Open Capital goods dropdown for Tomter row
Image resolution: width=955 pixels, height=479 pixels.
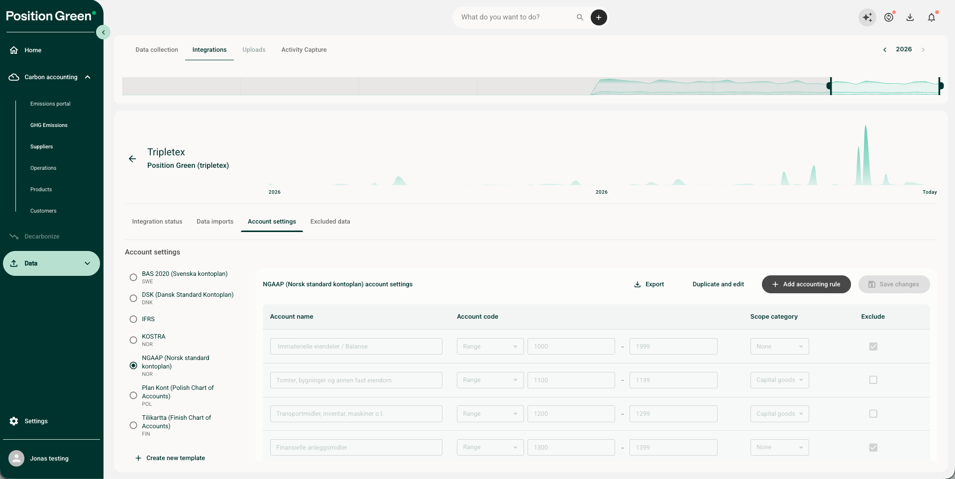(x=779, y=380)
